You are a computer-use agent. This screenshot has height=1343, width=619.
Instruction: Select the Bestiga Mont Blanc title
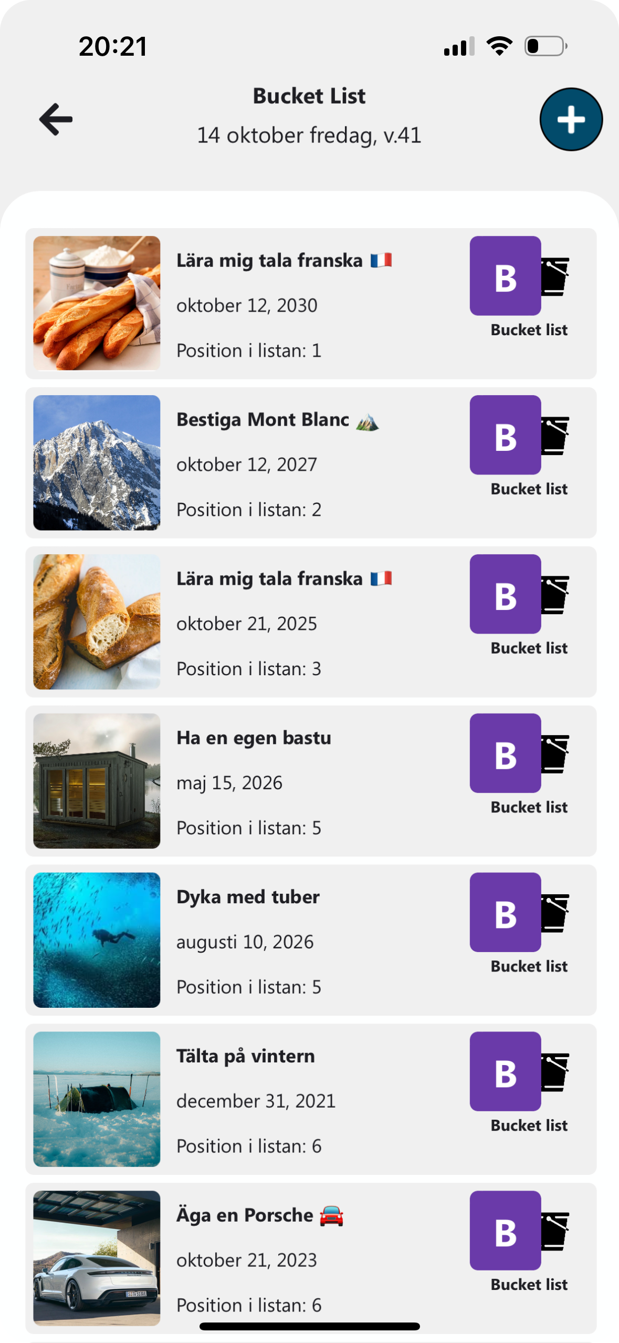coord(263,420)
